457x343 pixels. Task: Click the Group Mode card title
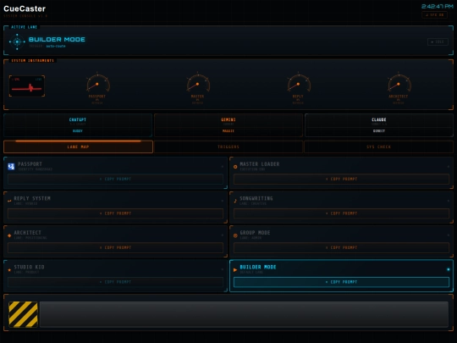click(255, 233)
